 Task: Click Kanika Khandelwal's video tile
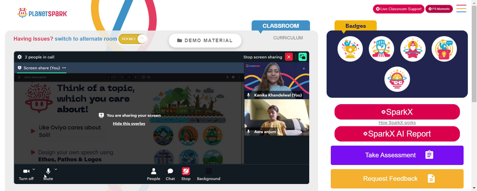pos(277,81)
